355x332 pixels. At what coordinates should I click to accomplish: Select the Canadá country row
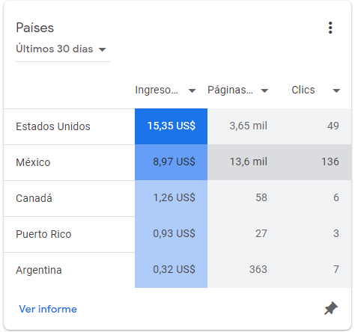[x=177, y=198]
